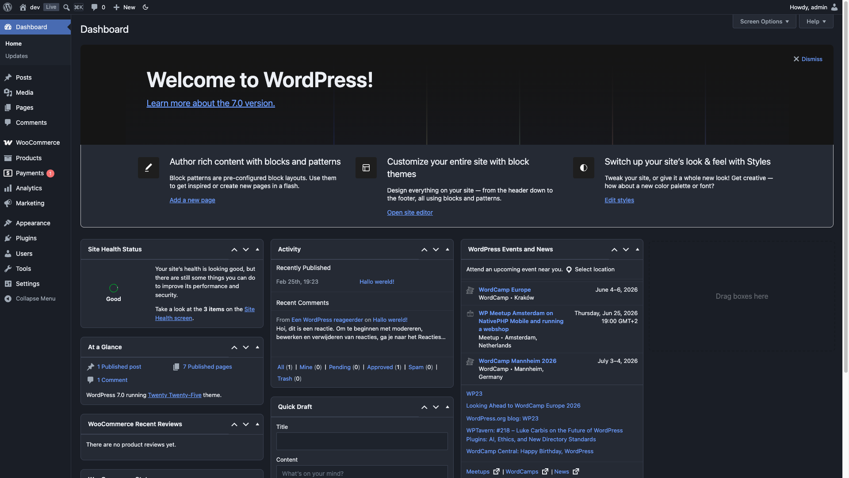
Task: Open the WordCamp Europe event link
Action: coord(505,290)
